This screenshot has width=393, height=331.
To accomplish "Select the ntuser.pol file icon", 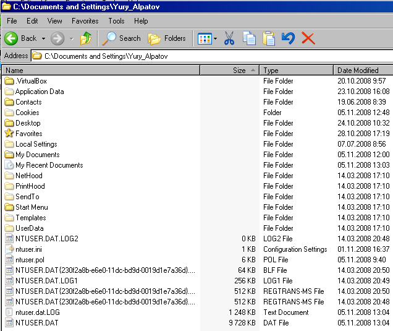I will pos(9,259).
